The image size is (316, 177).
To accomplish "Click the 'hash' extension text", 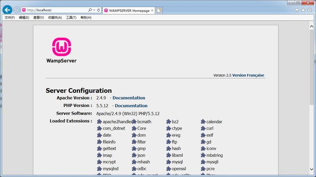I will 176,149.
